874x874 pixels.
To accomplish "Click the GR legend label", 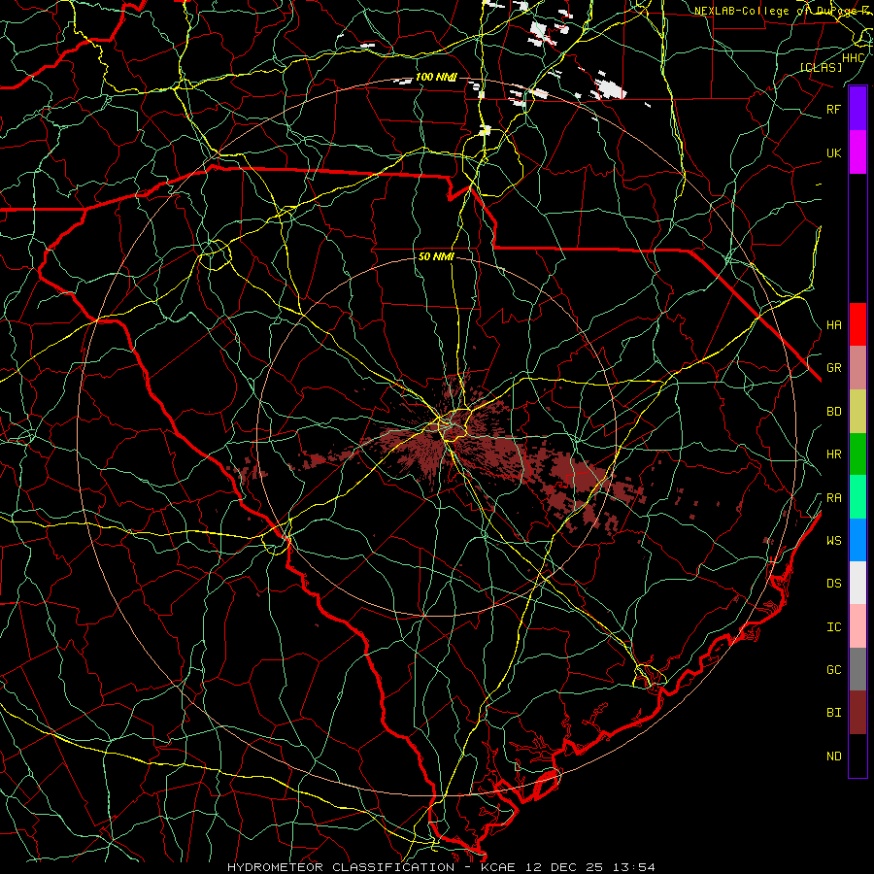I will 833,368.
